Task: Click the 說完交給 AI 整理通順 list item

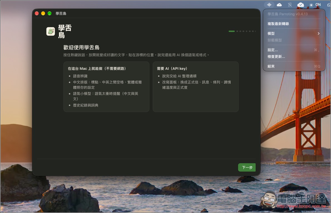Action: tap(179, 76)
